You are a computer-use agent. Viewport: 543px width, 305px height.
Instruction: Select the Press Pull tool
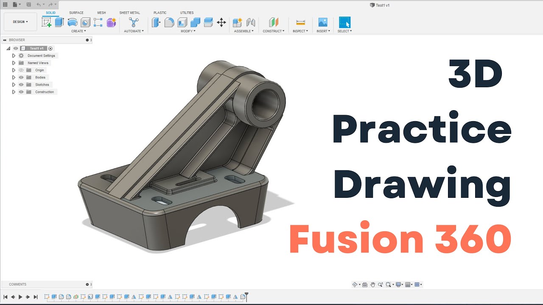coord(156,22)
